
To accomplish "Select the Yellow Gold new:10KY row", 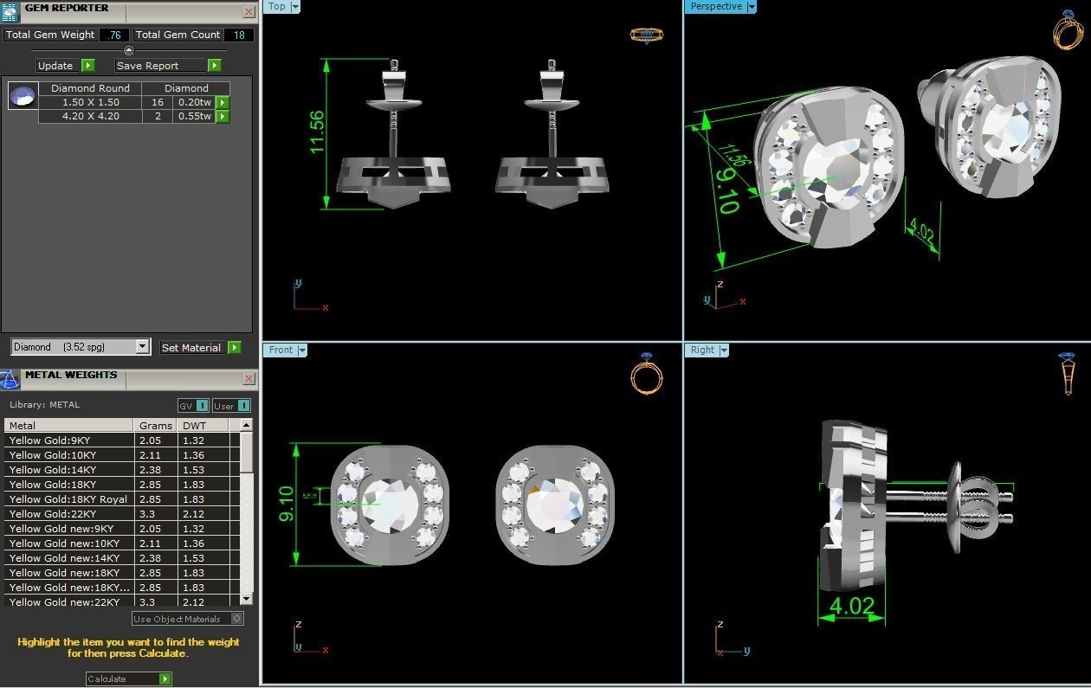I will tap(122, 543).
